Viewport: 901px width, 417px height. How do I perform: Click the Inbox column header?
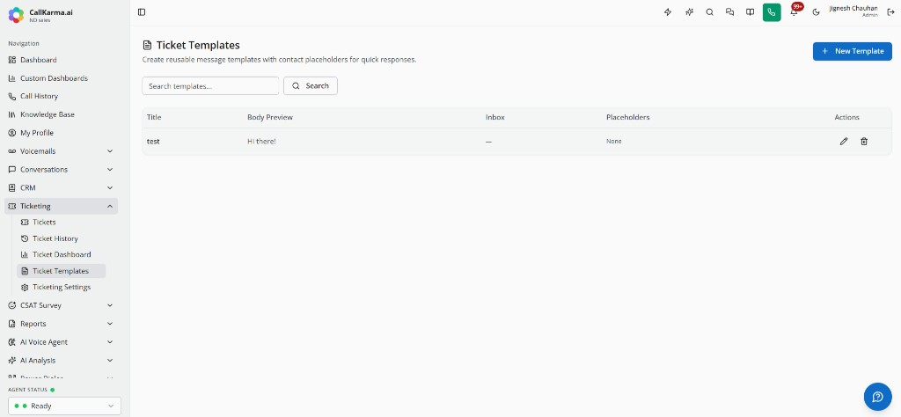[x=494, y=117]
